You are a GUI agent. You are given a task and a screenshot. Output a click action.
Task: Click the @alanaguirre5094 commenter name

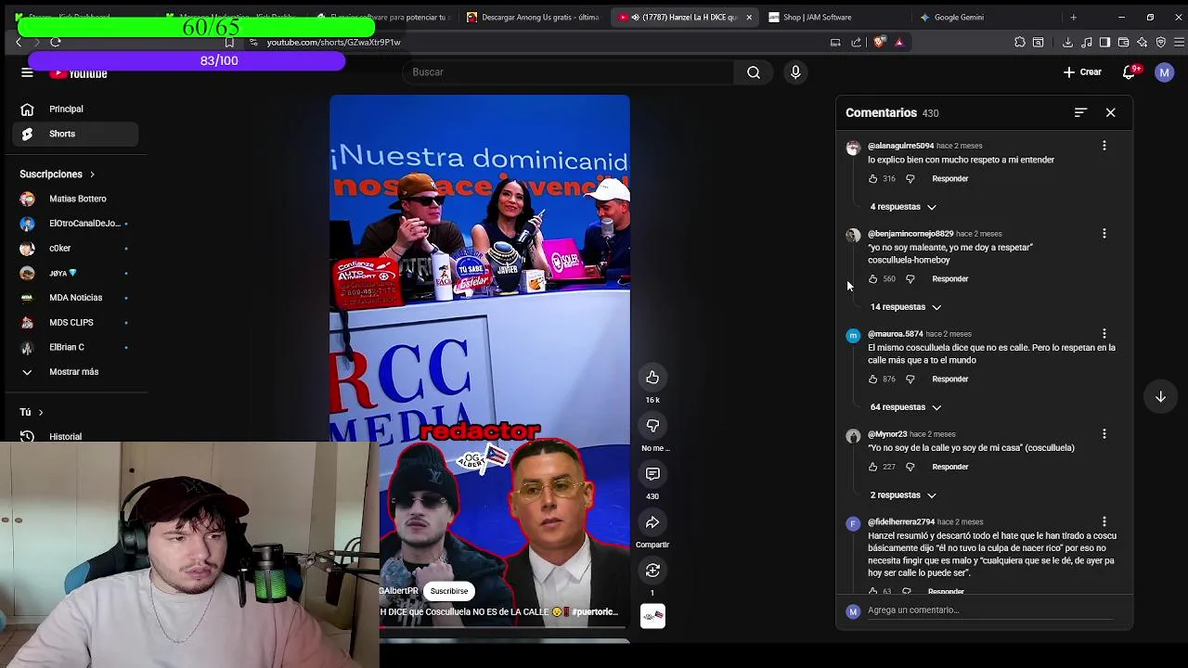pos(900,146)
